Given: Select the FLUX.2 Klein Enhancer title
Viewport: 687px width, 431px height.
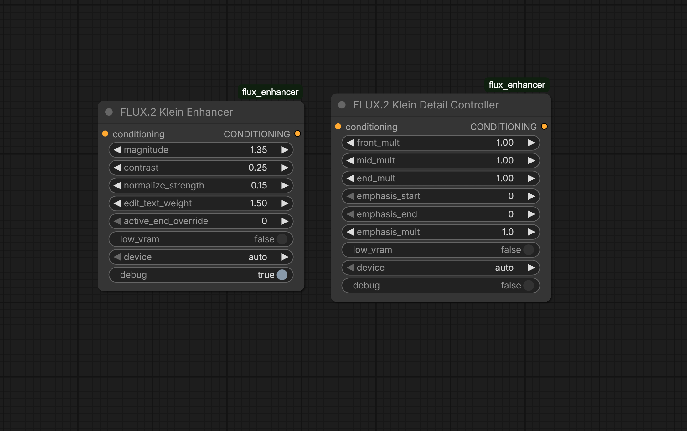Looking at the screenshot, I should [x=177, y=112].
